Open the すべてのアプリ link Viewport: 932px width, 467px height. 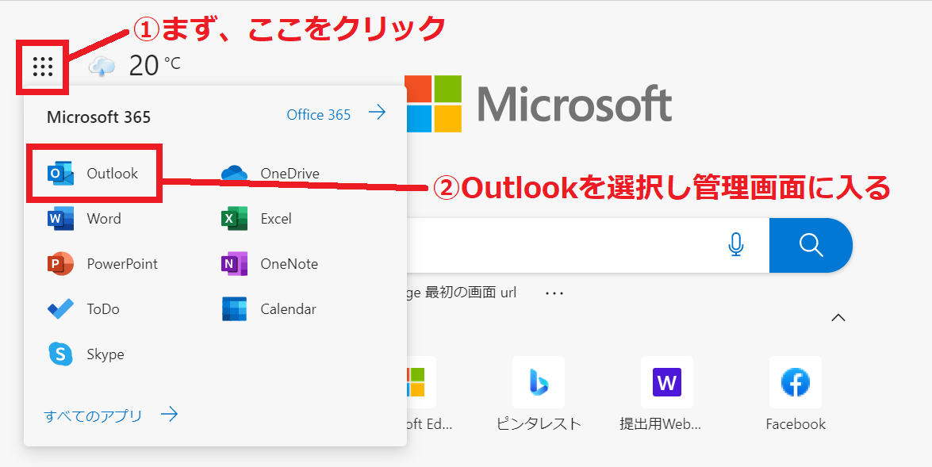tap(110, 415)
